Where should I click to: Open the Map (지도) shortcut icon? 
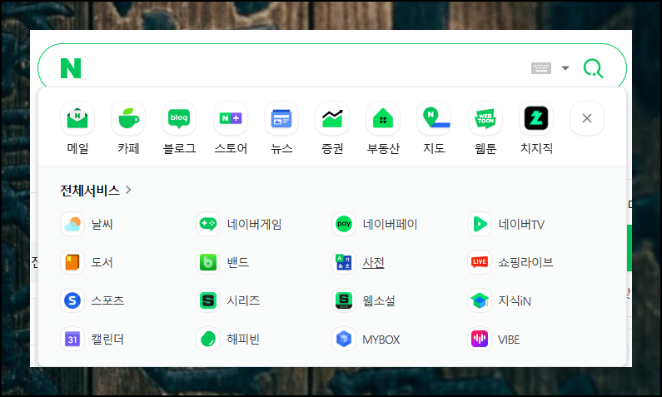[434, 118]
